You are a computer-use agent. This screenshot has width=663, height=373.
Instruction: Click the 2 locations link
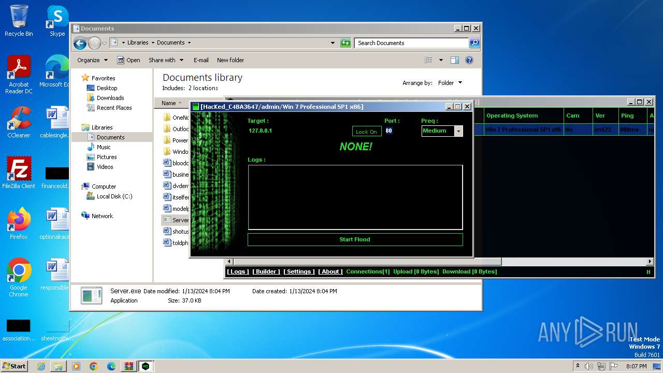click(x=203, y=88)
